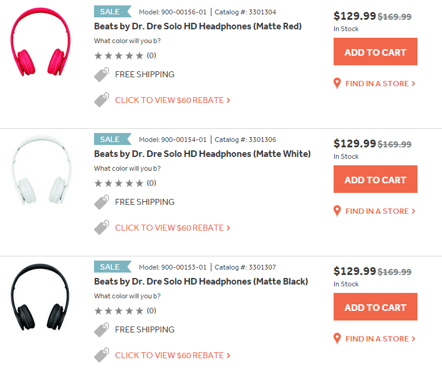Add Matte Red headphones to cart
The height and width of the screenshot is (375, 442).
pyautogui.click(x=375, y=52)
